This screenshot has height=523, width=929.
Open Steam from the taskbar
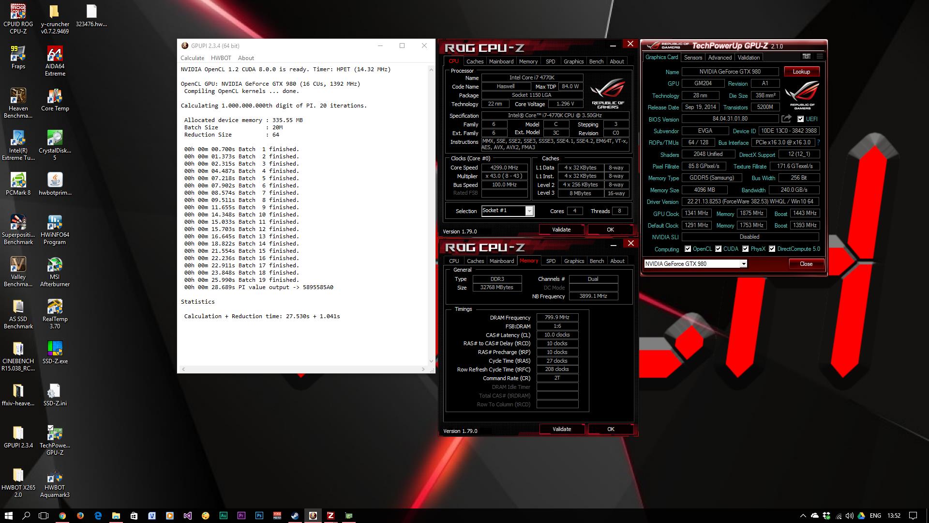[295, 516]
